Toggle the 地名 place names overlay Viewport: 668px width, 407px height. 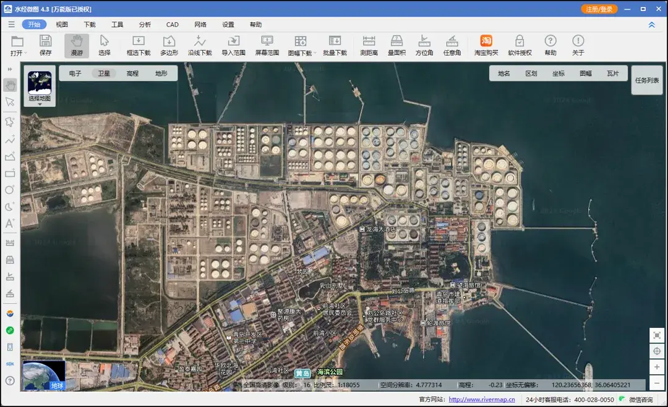[505, 73]
